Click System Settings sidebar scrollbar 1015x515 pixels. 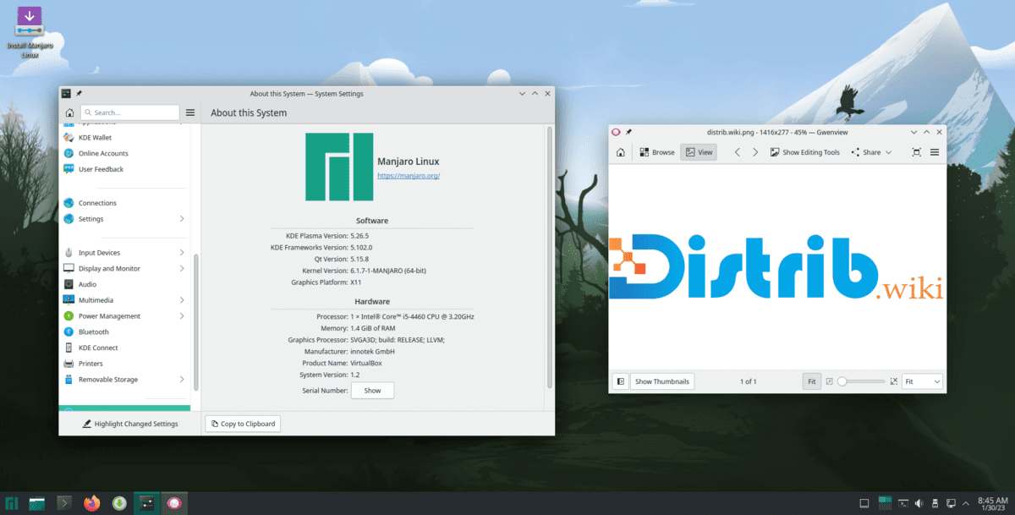[196, 321]
